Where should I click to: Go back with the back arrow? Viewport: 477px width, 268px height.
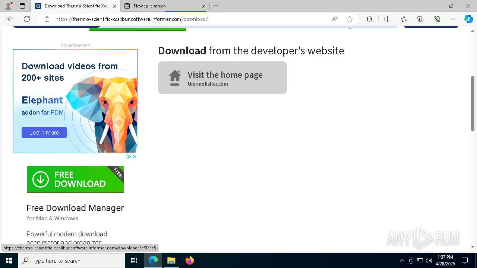(10, 19)
